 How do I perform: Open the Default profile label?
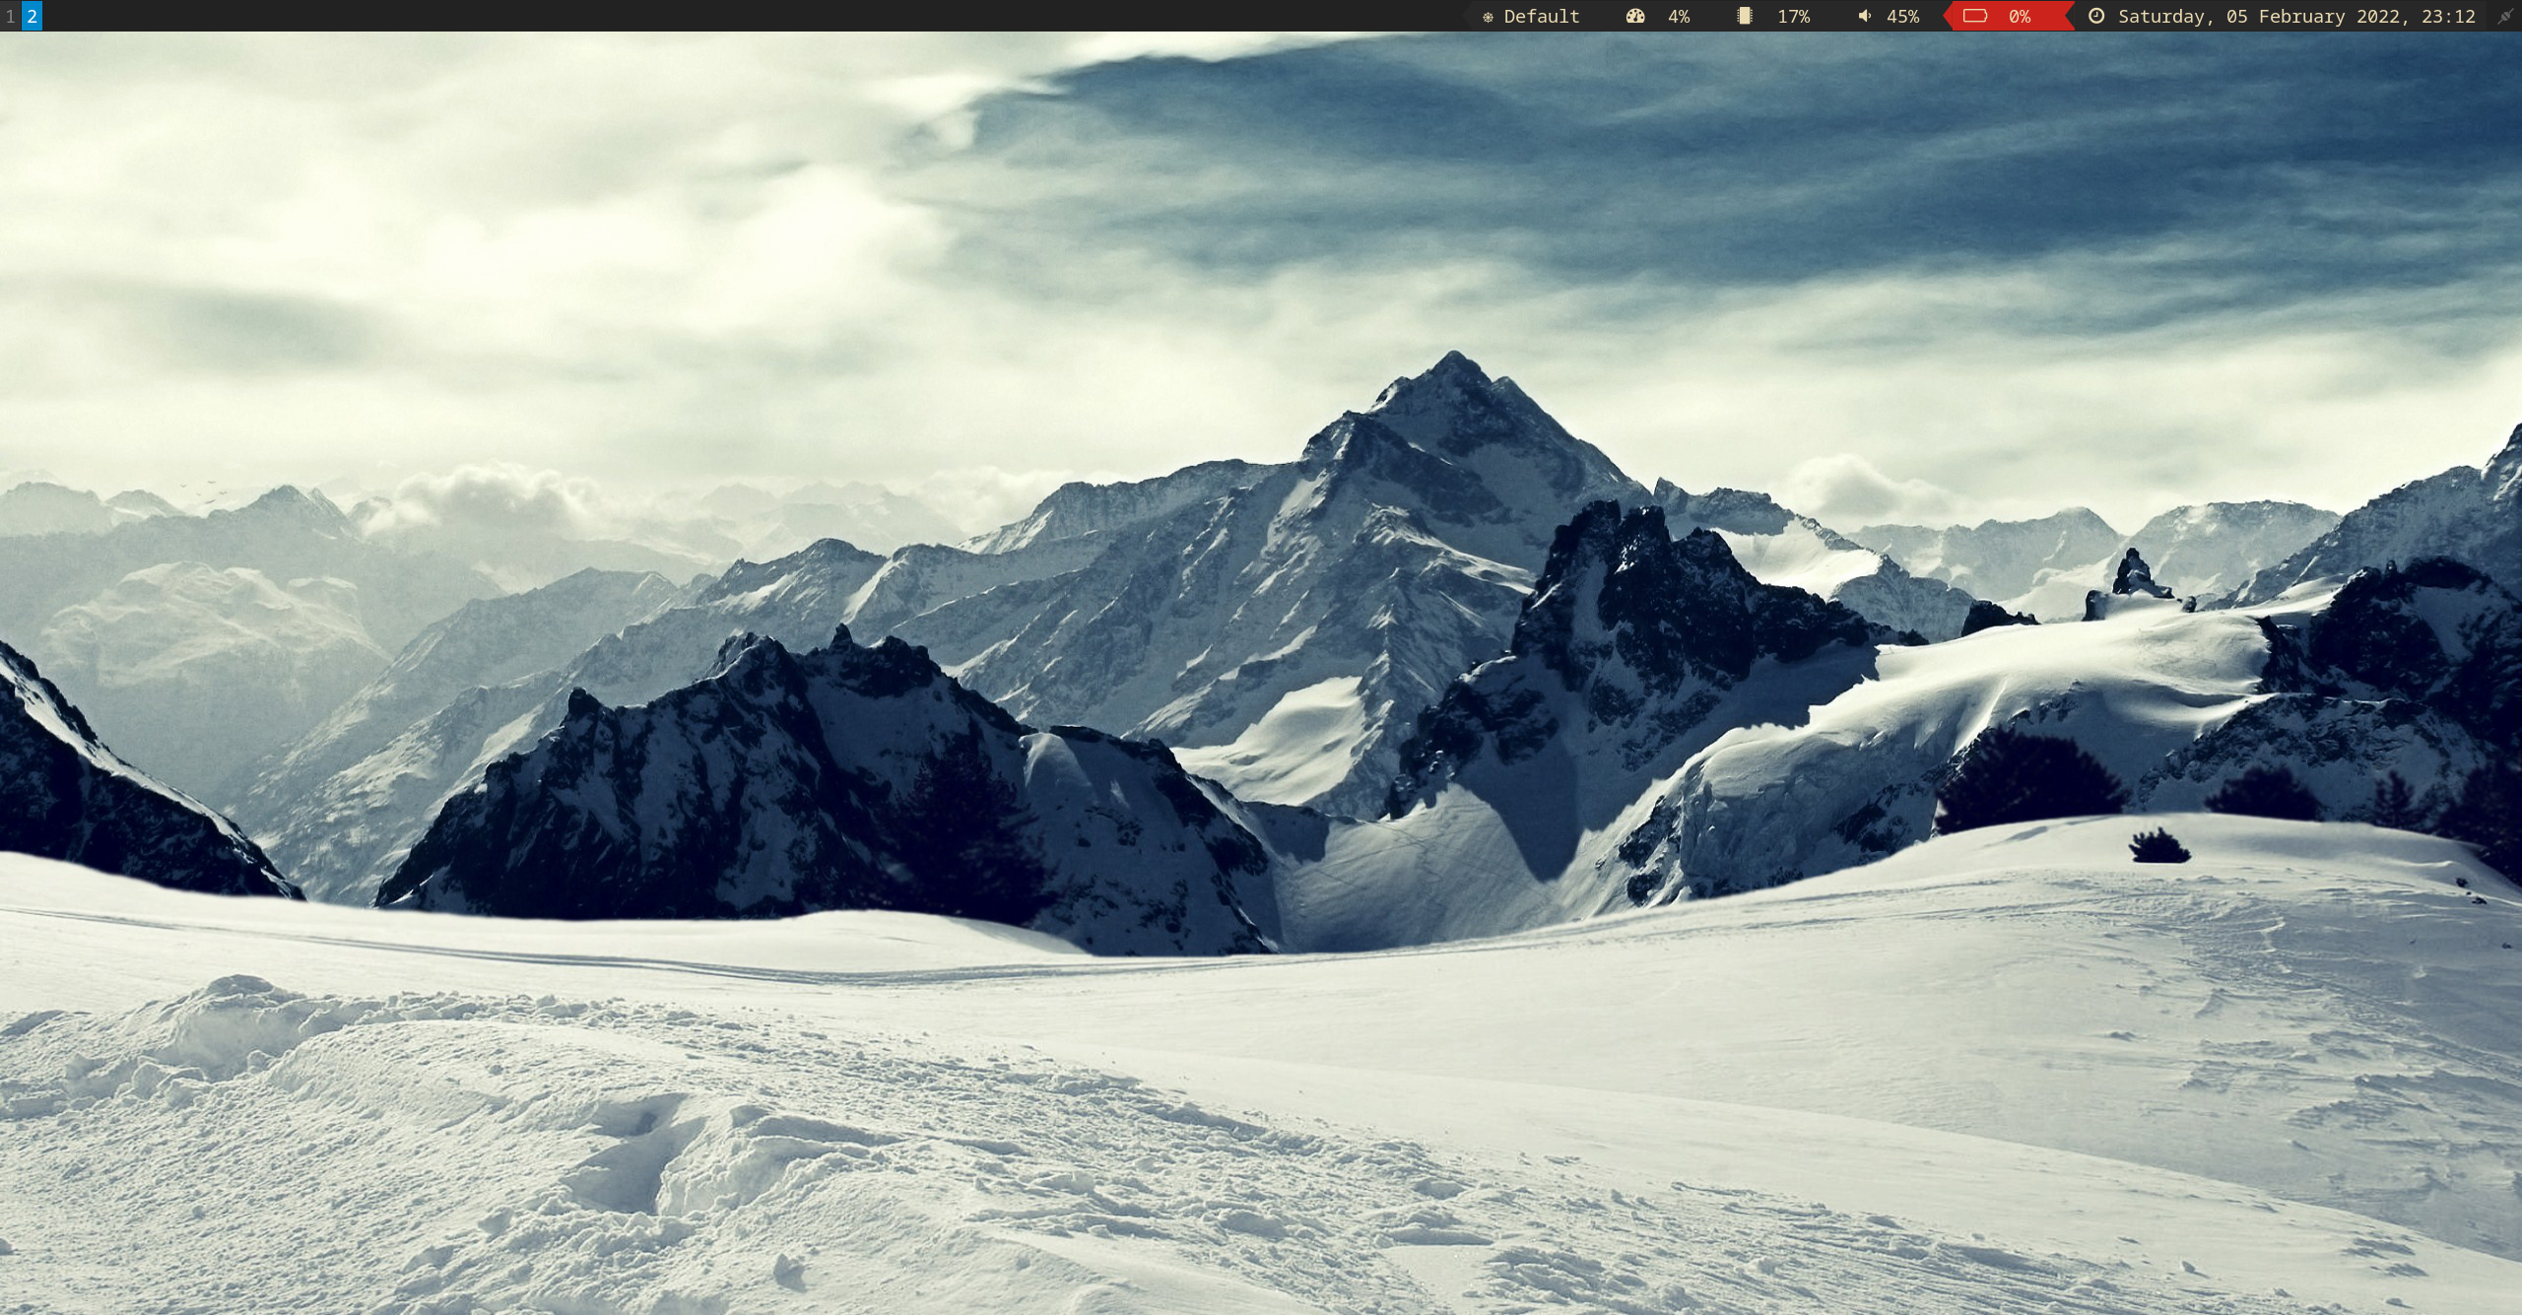click(1541, 17)
